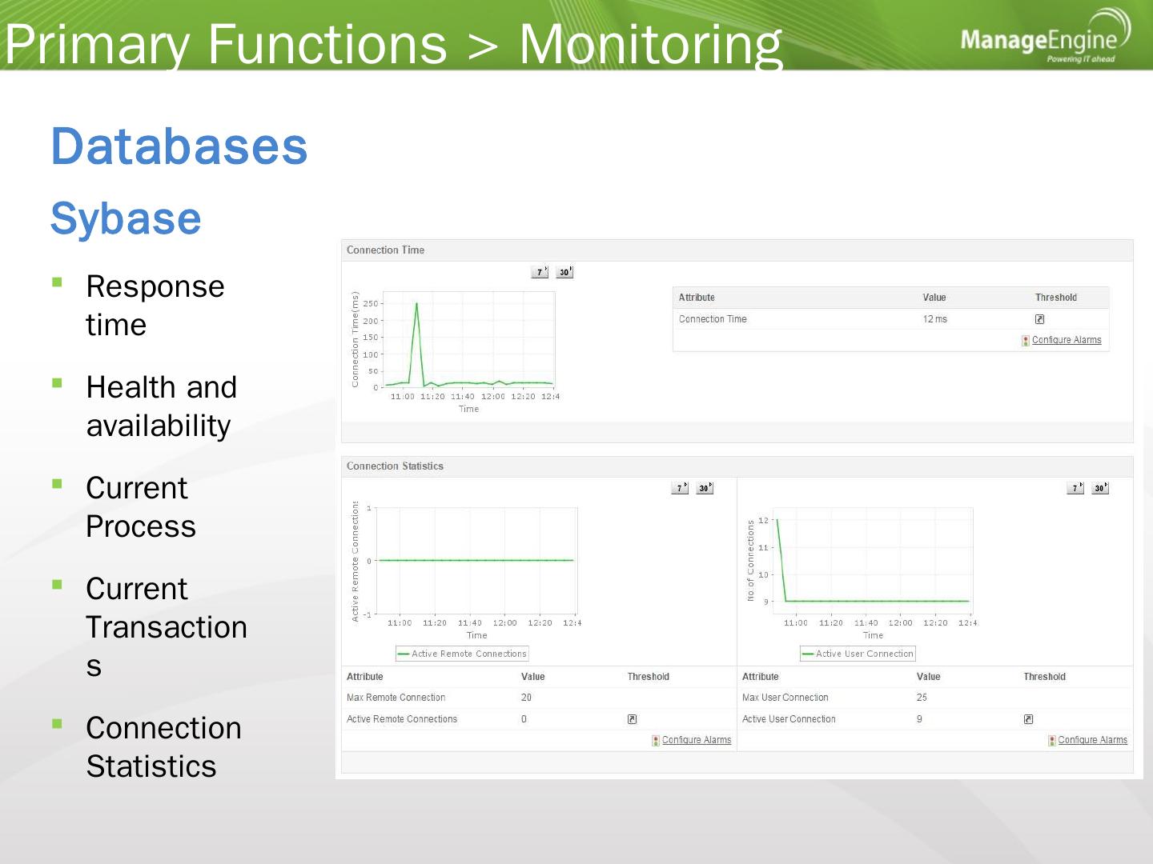The height and width of the screenshot is (864, 1153).
Task: Click the 'Max Remote Connection' attribute cell
Action: pyautogui.click(x=396, y=698)
